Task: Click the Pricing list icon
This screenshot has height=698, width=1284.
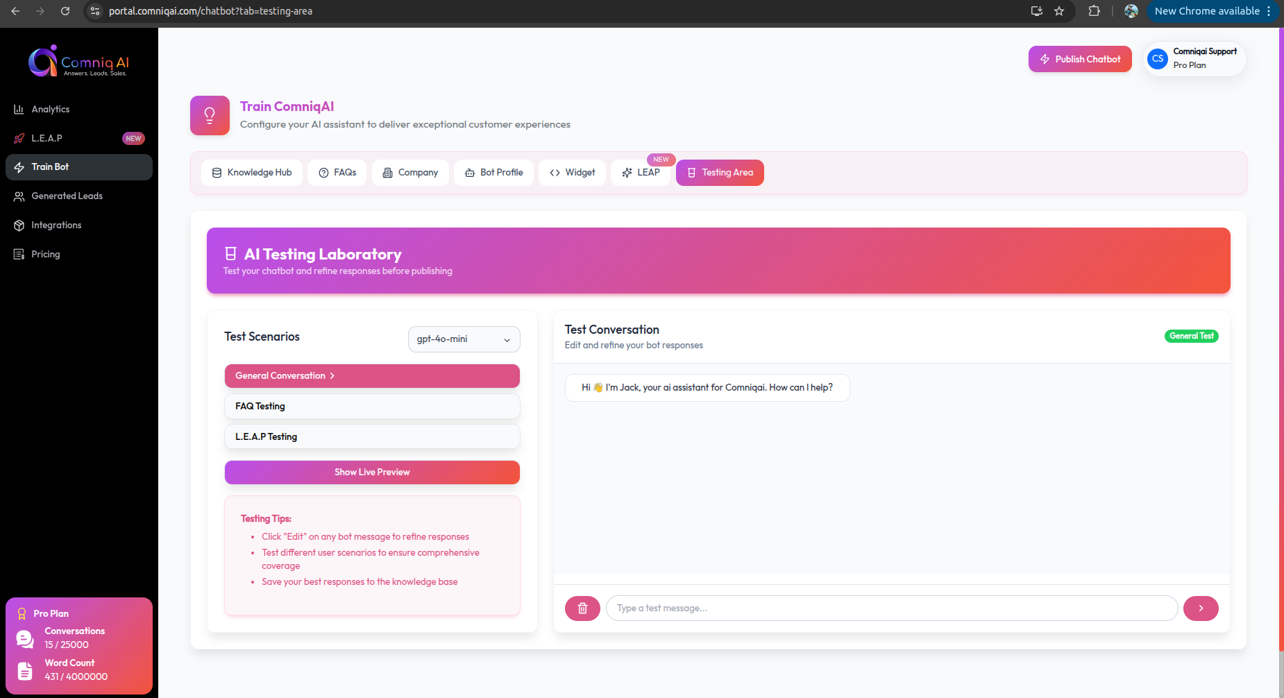Action: point(19,255)
